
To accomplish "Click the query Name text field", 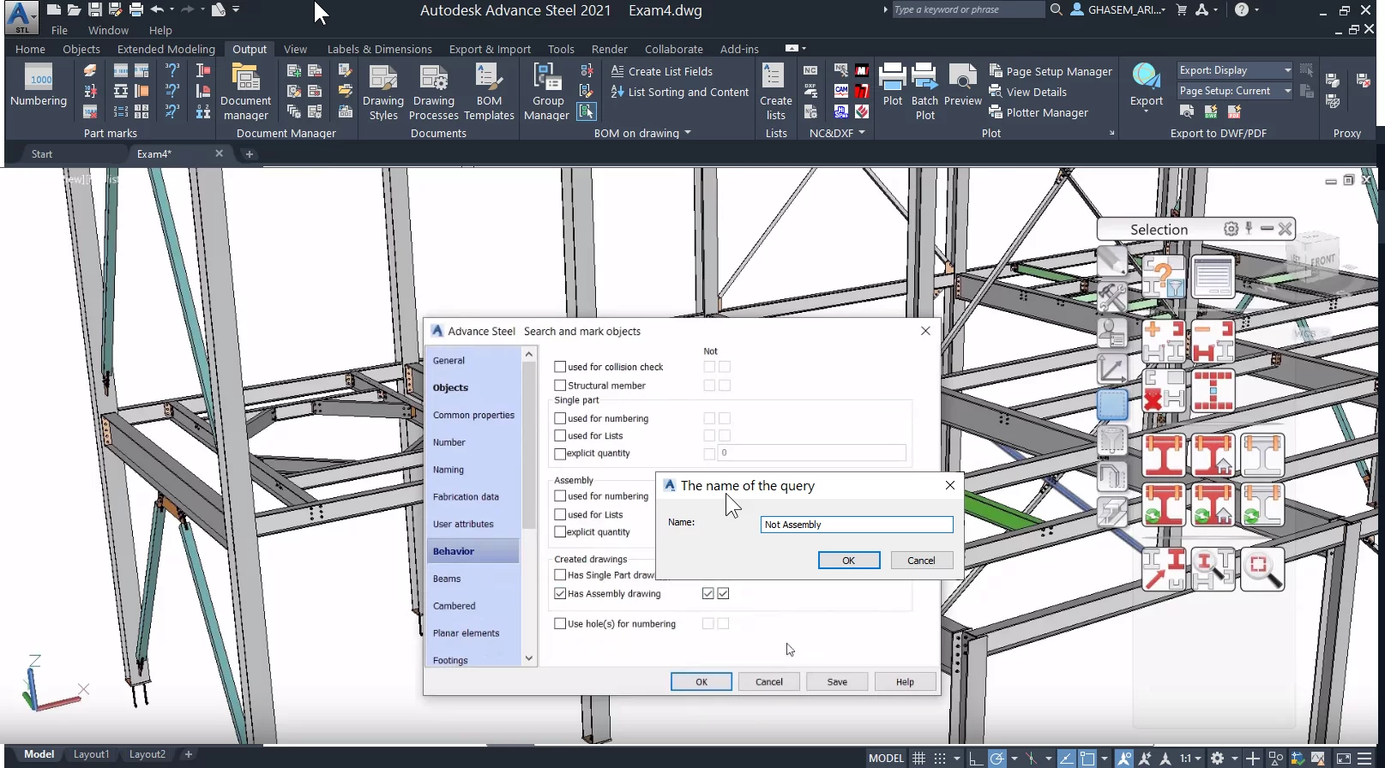I will point(856,525).
